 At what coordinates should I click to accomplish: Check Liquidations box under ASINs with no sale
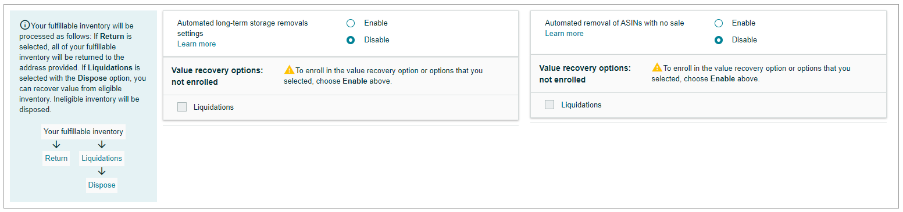click(549, 105)
